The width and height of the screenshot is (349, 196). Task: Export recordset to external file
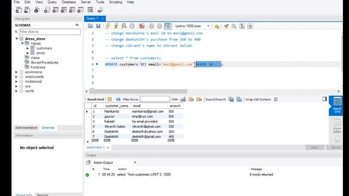(231, 99)
